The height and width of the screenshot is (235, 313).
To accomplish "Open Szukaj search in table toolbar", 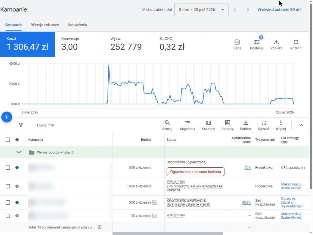I will point(167,125).
